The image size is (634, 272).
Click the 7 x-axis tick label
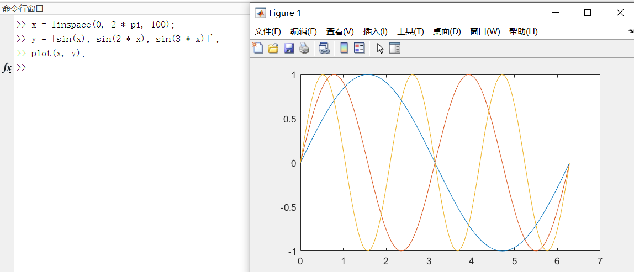click(x=600, y=260)
